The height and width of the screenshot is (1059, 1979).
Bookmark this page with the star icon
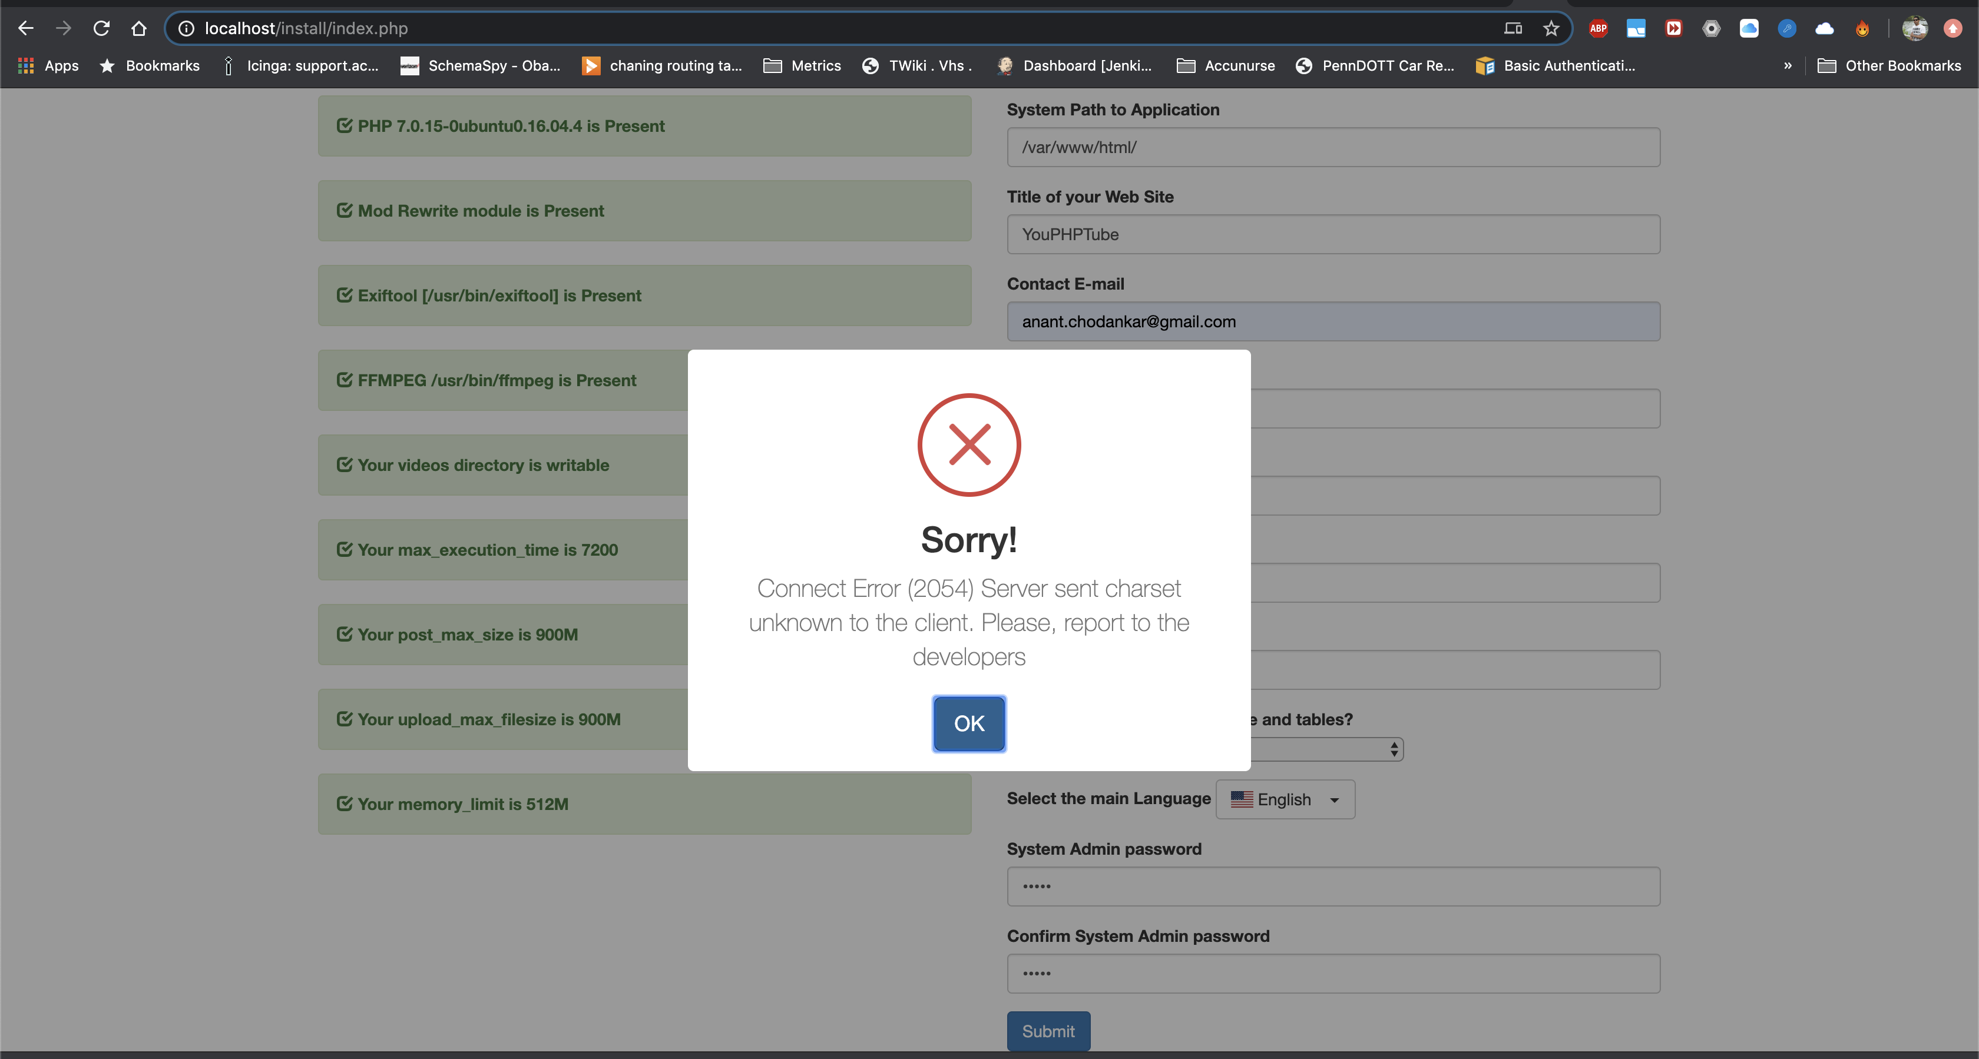click(1551, 28)
